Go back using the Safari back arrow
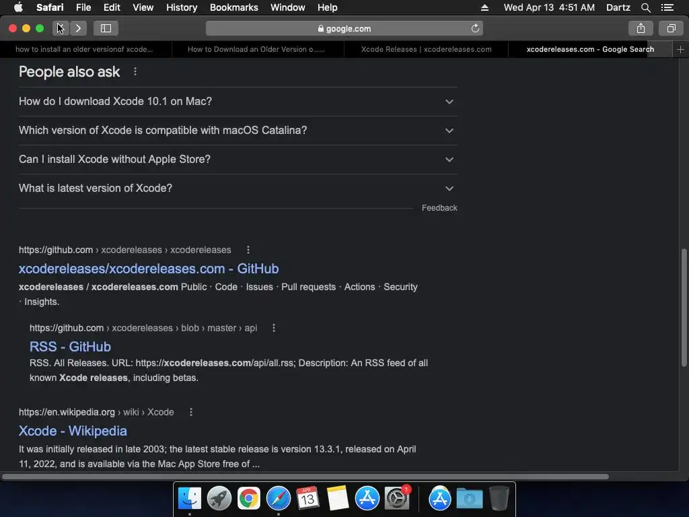Viewport: 689px width, 517px height. [61, 28]
